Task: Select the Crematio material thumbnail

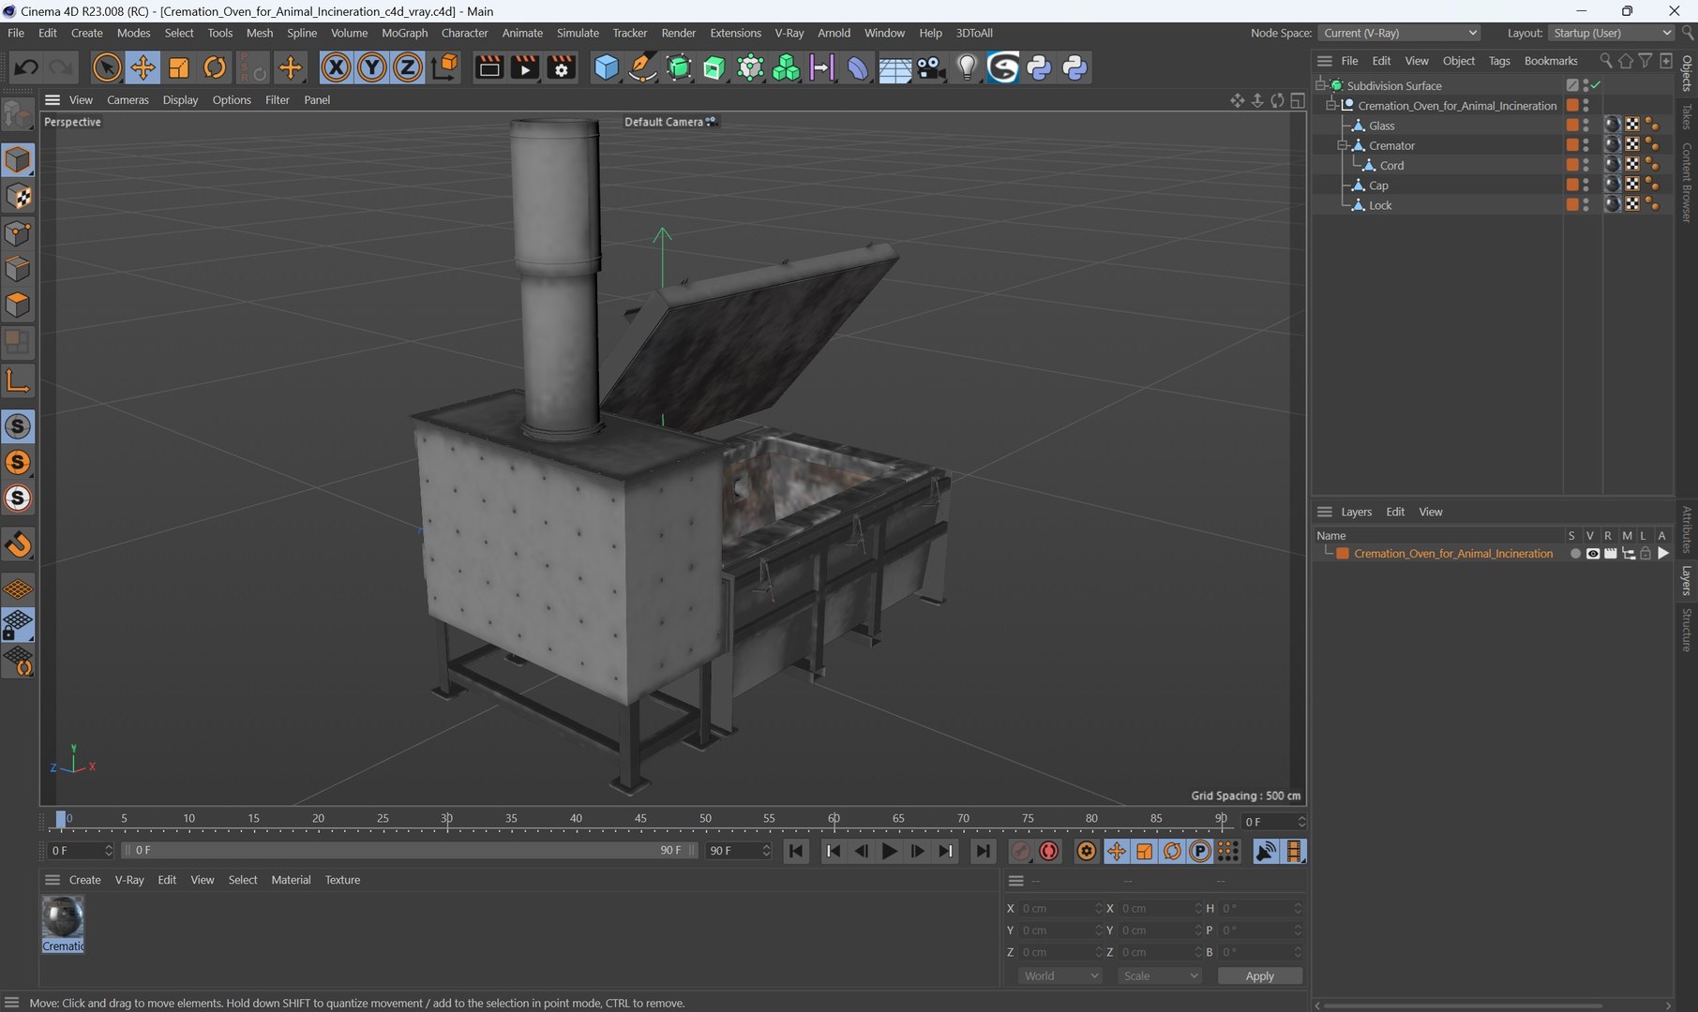Action: coord(63,924)
